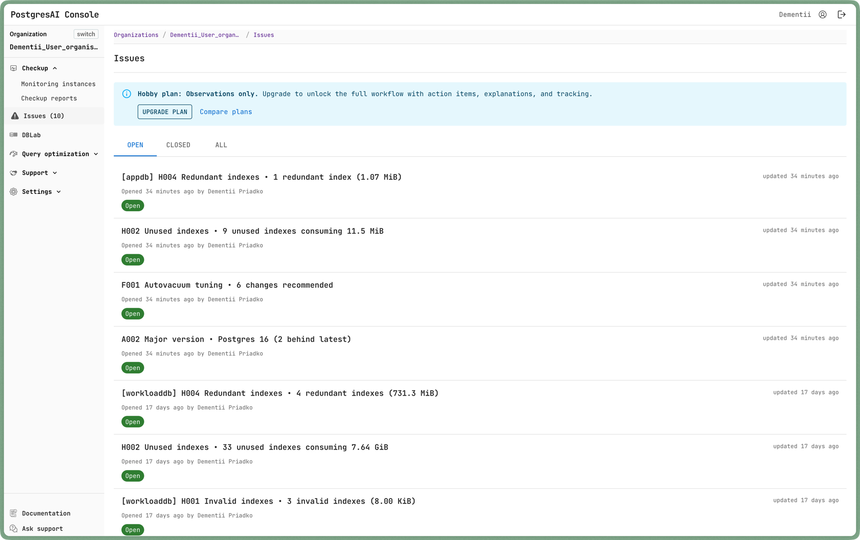This screenshot has width=860, height=540.
Task: Expand the Settings menu chevron
Action: pyautogui.click(x=59, y=192)
